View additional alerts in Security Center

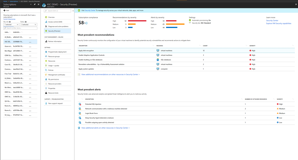coord(106,128)
